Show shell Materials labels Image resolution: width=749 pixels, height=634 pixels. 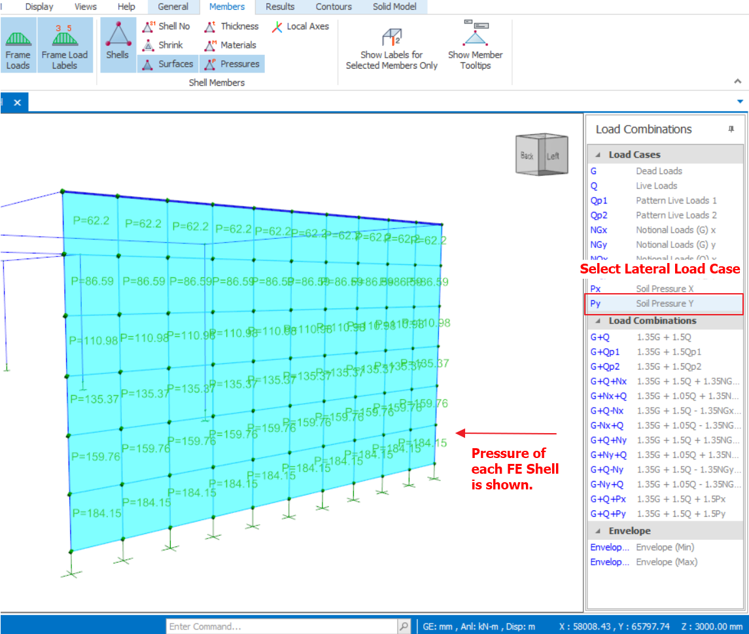tap(231, 45)
